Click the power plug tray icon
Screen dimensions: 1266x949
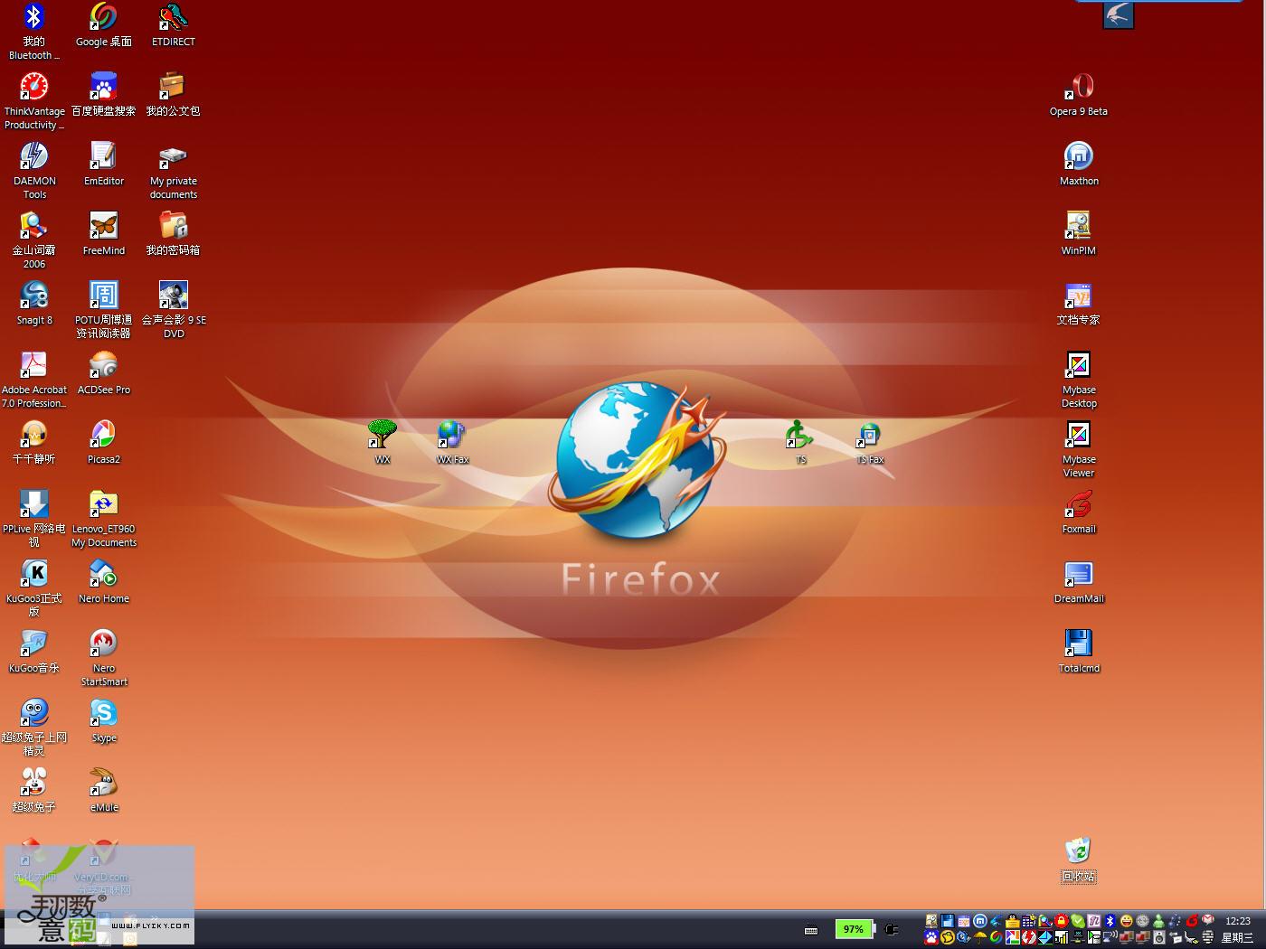[x=892, y=928]
